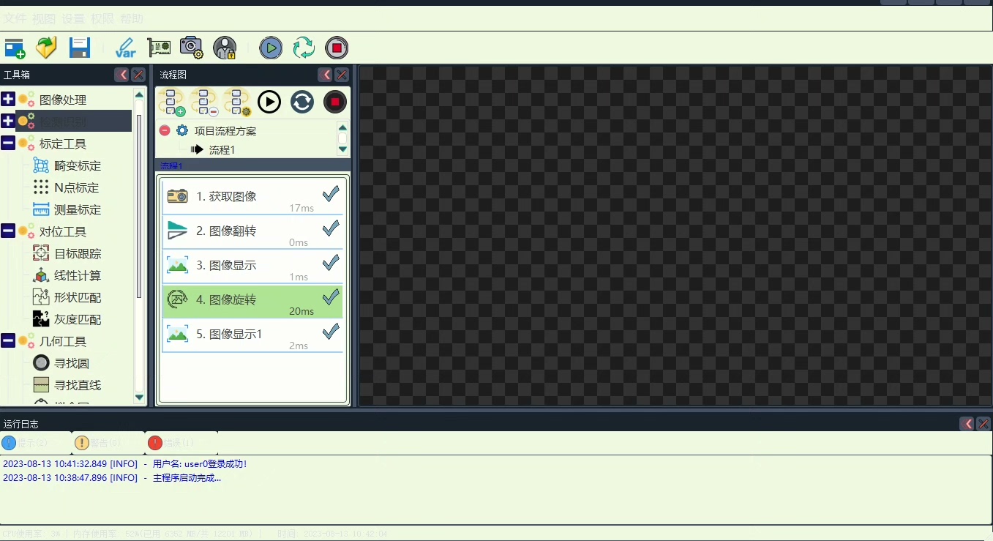Open the 文件 menu
993x541 pixels.
tap(15, 19)
